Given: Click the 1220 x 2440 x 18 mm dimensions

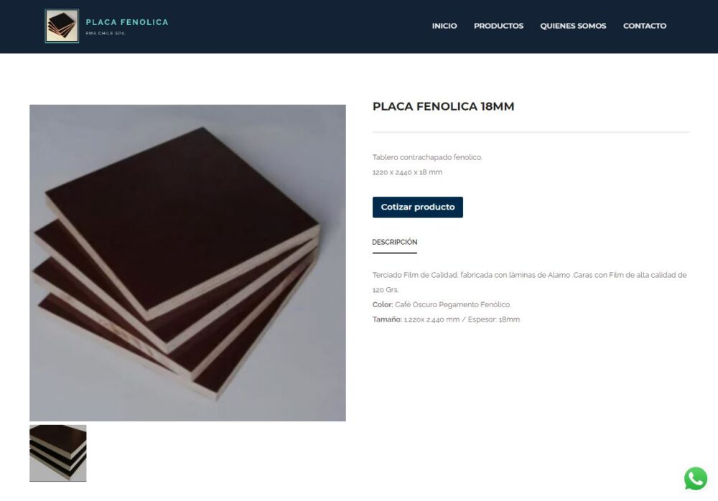Looking at the screenshot, I should 407,172.
